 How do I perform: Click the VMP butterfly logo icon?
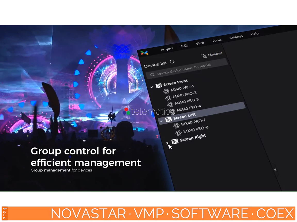tap(144, 53)
